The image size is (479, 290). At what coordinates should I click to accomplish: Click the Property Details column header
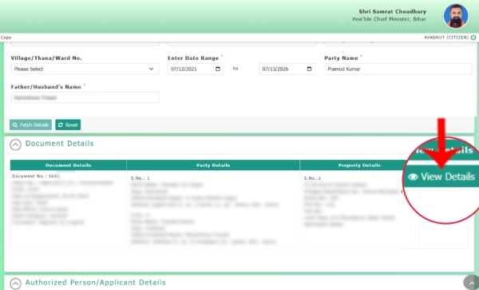click(x=359, y=165)
